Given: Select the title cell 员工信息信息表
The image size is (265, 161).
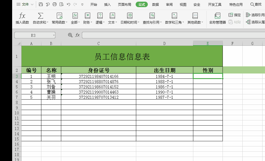Looking at the screenshot, I should pos(122,56).
